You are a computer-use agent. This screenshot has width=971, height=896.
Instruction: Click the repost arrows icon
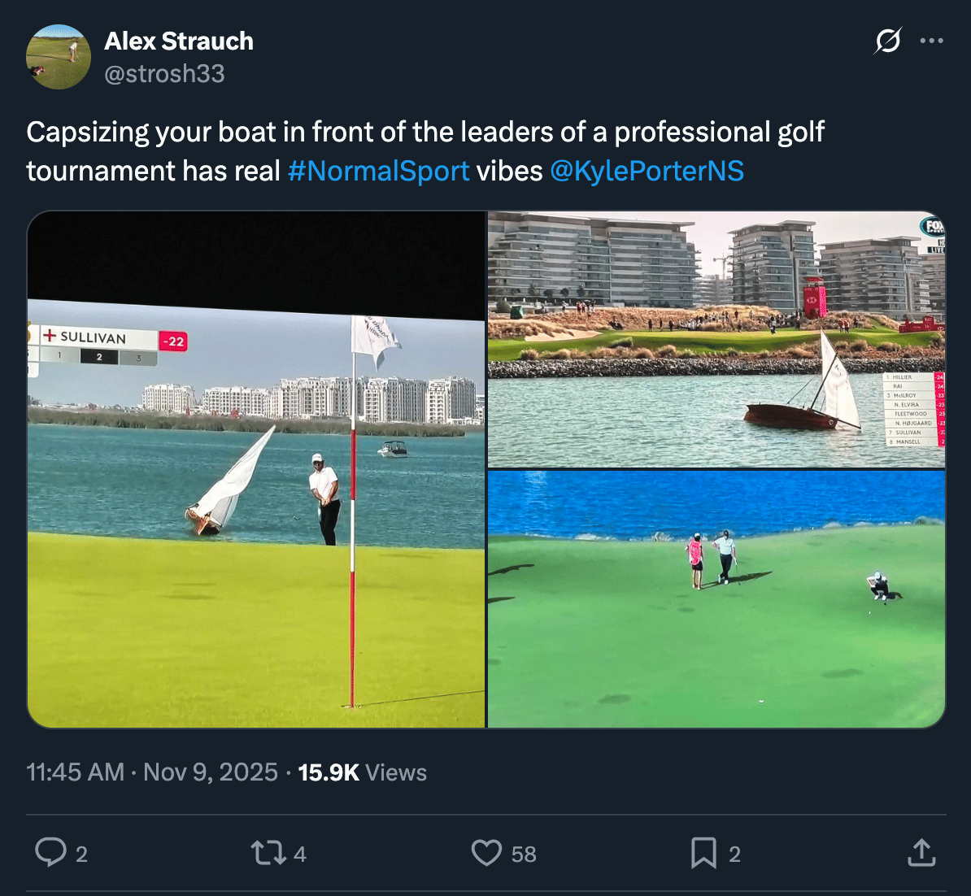[x=268, y=853]
